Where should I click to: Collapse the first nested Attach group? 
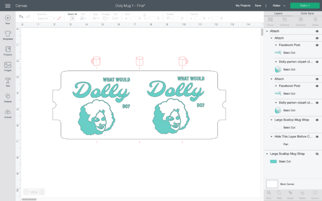click(x=271, y=38)
